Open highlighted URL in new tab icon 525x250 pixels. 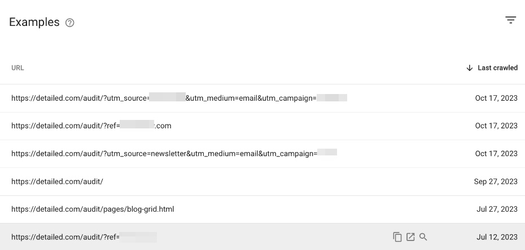(x=410, y=237)
